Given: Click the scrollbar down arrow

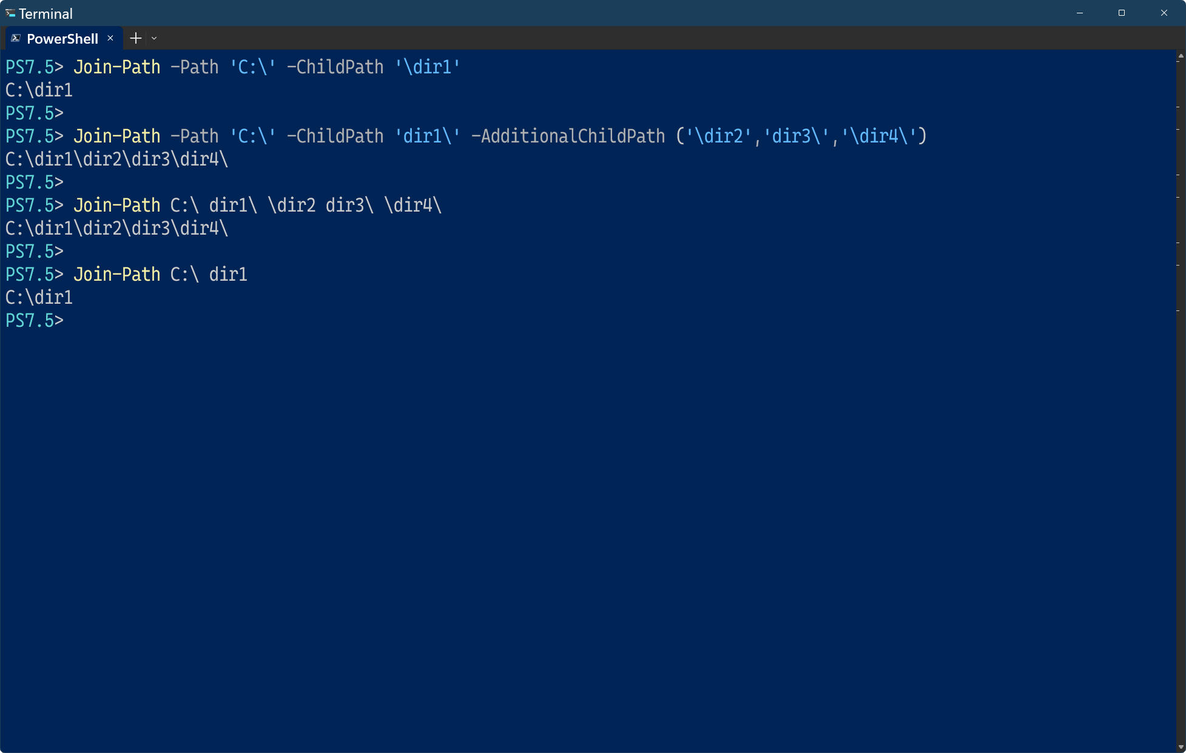Looking at the screenshot, I should click(1181, 747).
